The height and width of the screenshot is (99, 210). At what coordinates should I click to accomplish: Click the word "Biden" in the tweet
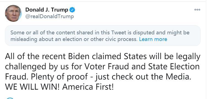(79, 57)
